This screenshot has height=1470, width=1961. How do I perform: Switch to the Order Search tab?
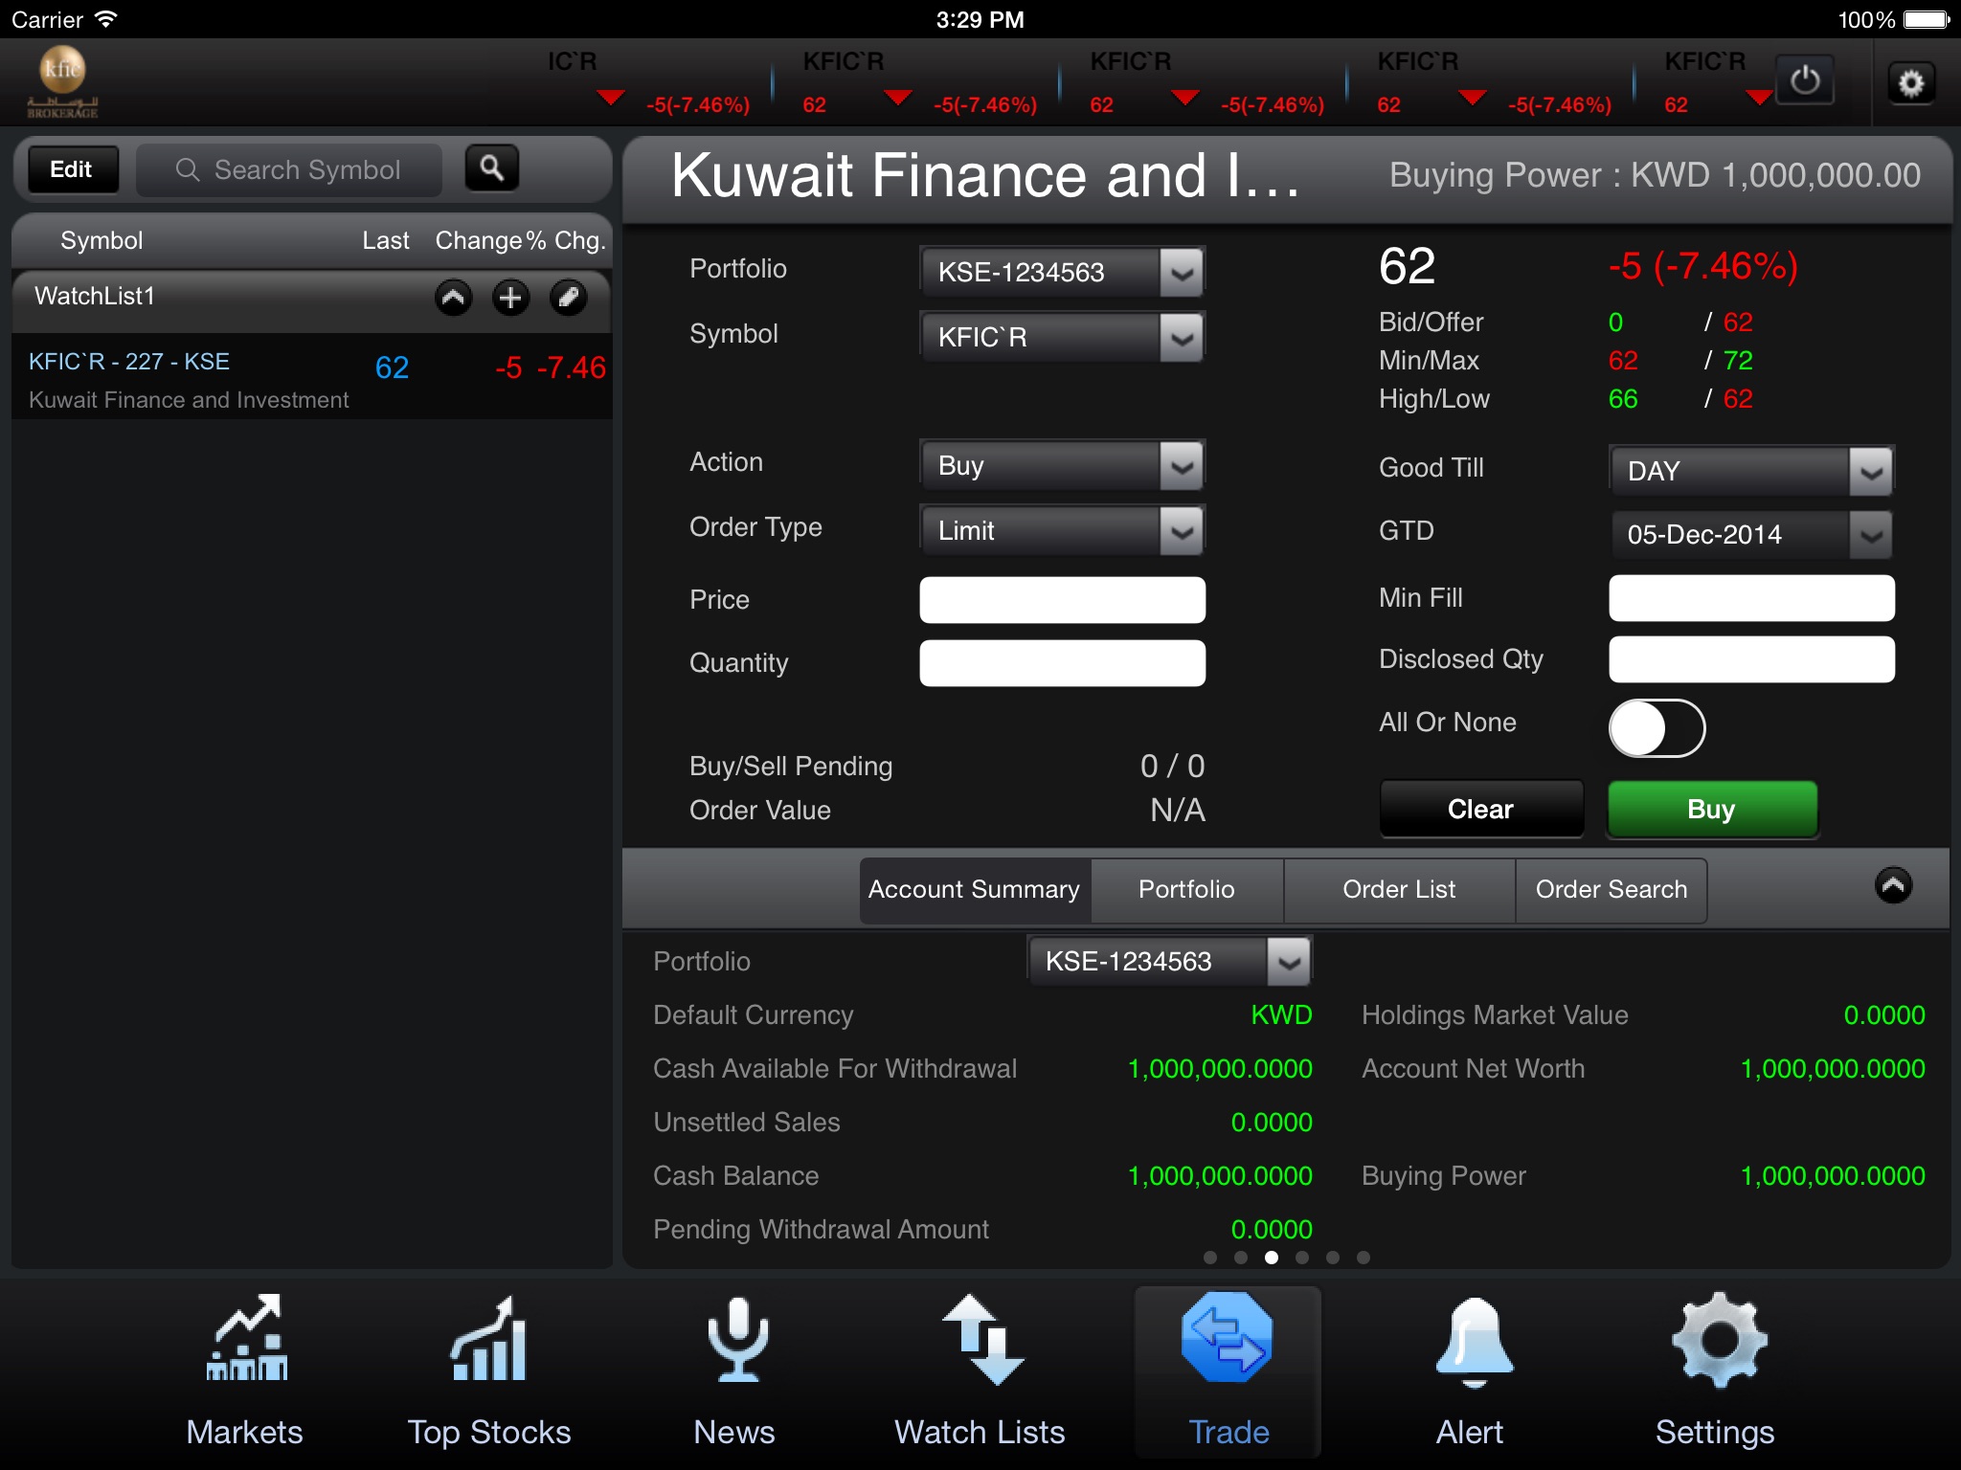(x=1611, y=889)
